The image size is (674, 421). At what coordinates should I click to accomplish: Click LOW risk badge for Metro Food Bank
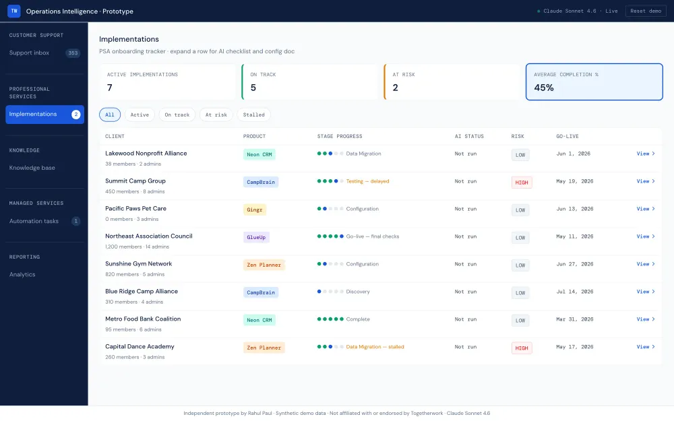(520, 321)
